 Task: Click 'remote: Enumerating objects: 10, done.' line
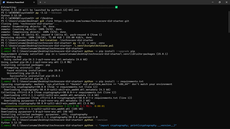[28, 27]
